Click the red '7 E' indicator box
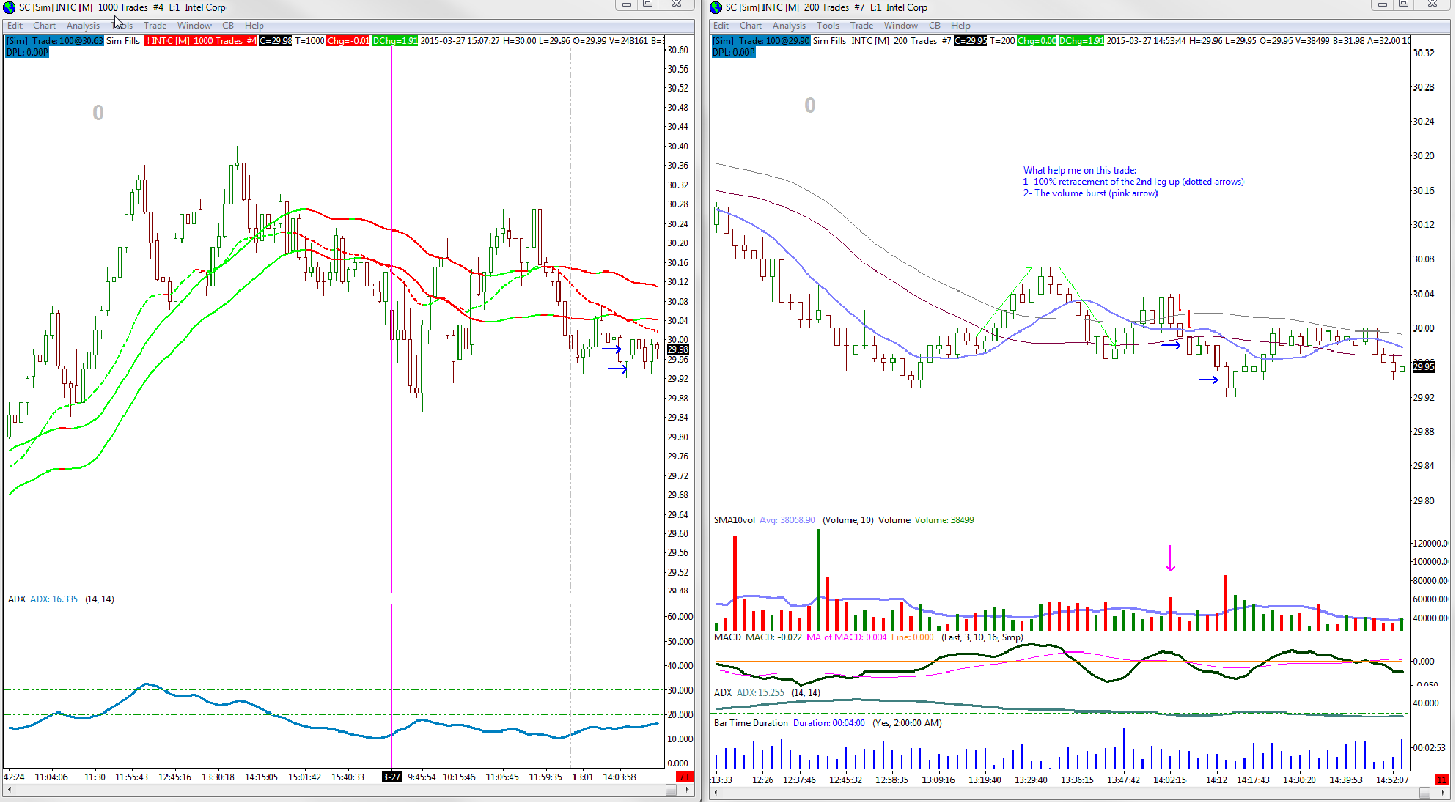Viewport: 1456px width, 803px height. [684, 777]
